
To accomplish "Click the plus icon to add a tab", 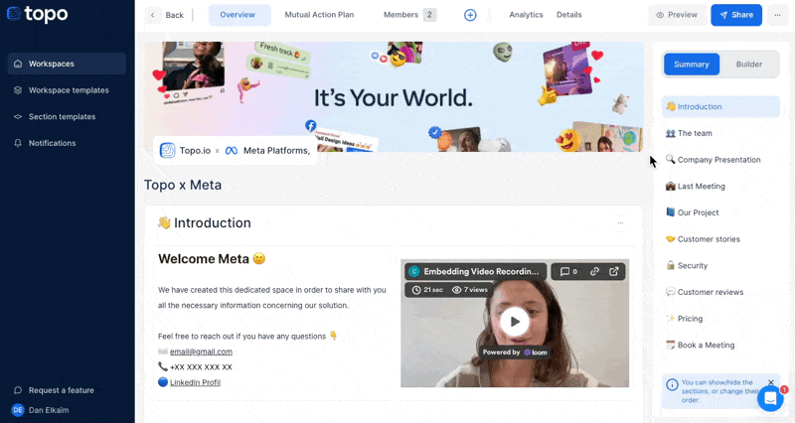I will click(470, 15).
